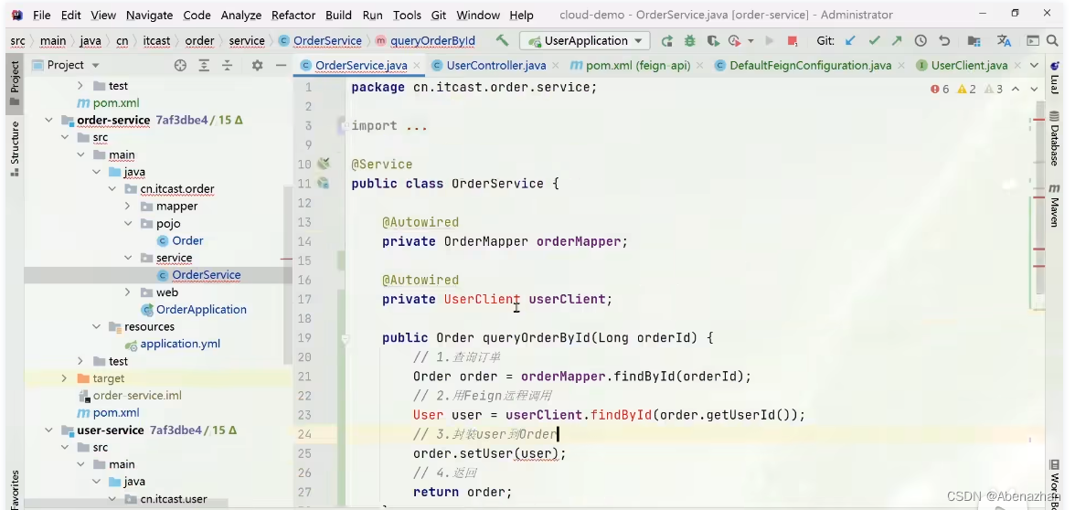Open Database tool window
The image size is (1075, 510).
1055,138
